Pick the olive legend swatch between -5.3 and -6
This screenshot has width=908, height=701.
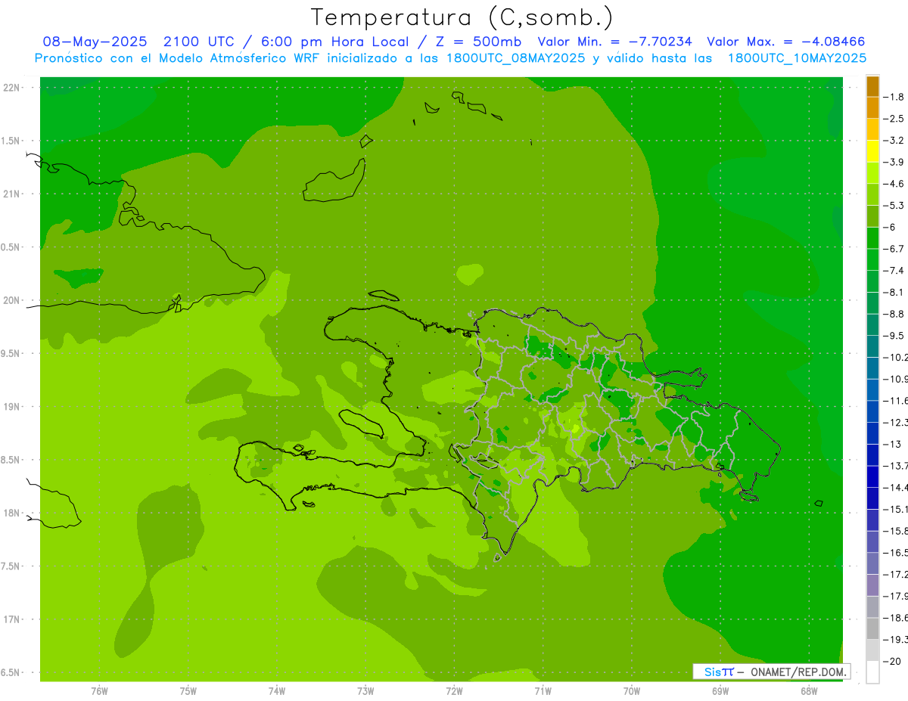click(872, 216)
